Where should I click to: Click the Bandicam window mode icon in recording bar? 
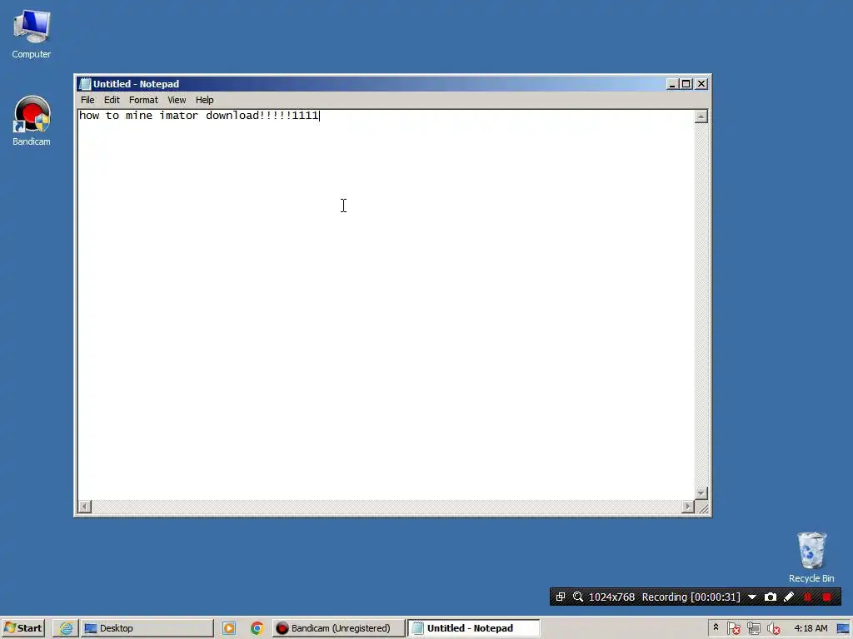(x=561, y=597)
